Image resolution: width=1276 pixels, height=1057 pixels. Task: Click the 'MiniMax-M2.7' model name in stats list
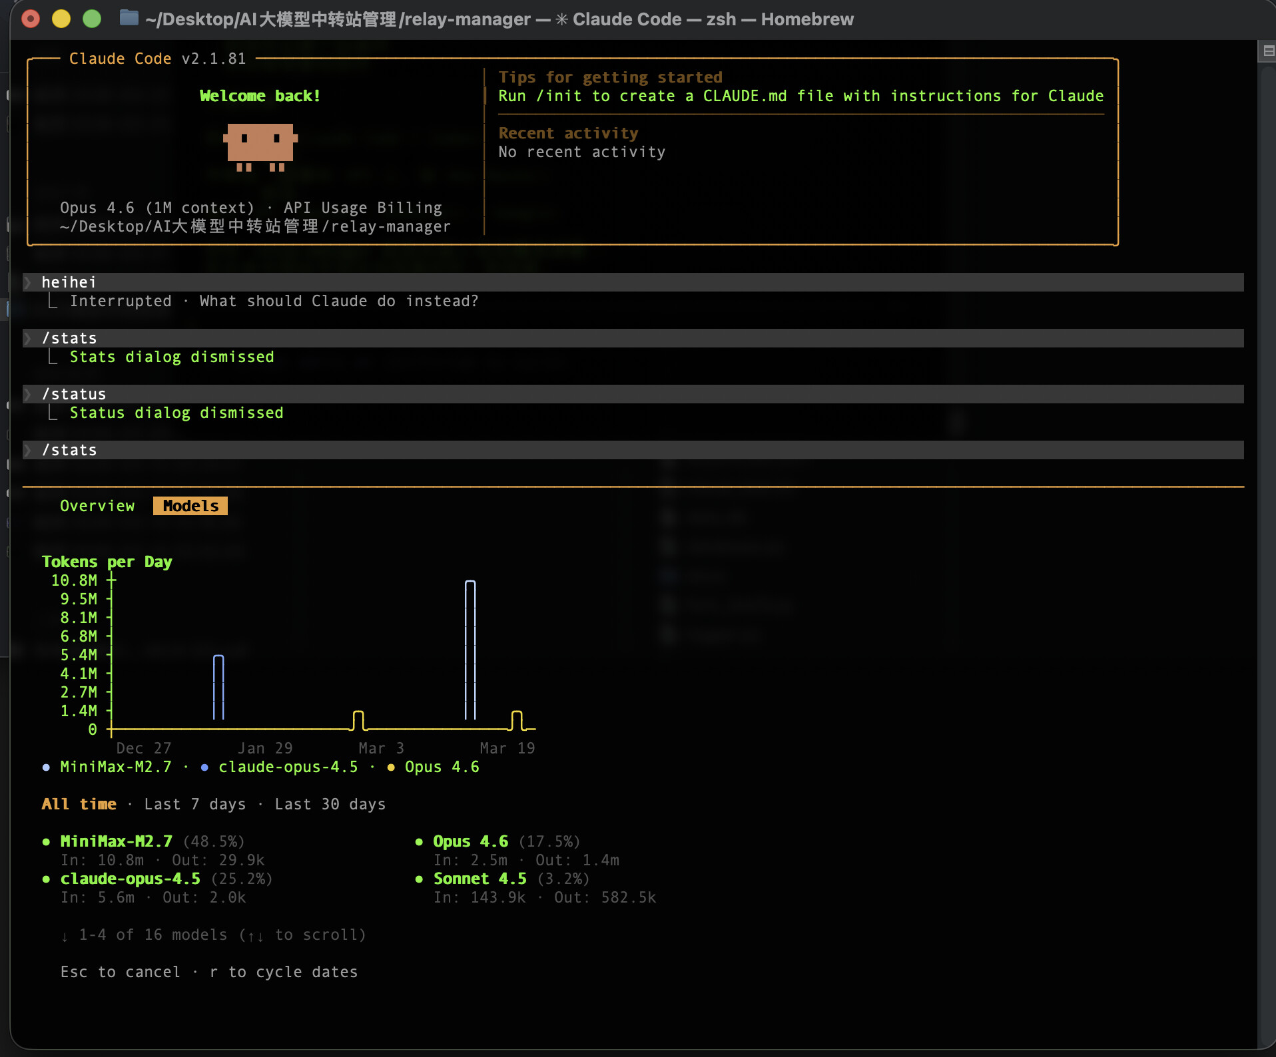click(116, 841)
